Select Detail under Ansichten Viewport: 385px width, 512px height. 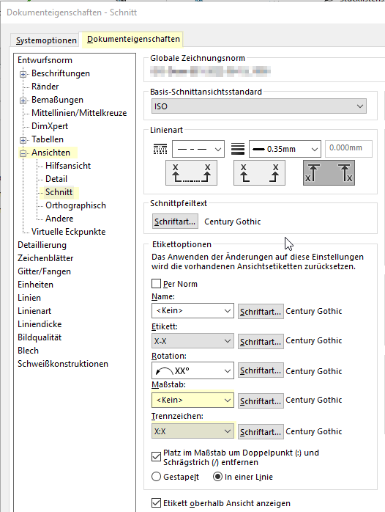click(56, 179)
